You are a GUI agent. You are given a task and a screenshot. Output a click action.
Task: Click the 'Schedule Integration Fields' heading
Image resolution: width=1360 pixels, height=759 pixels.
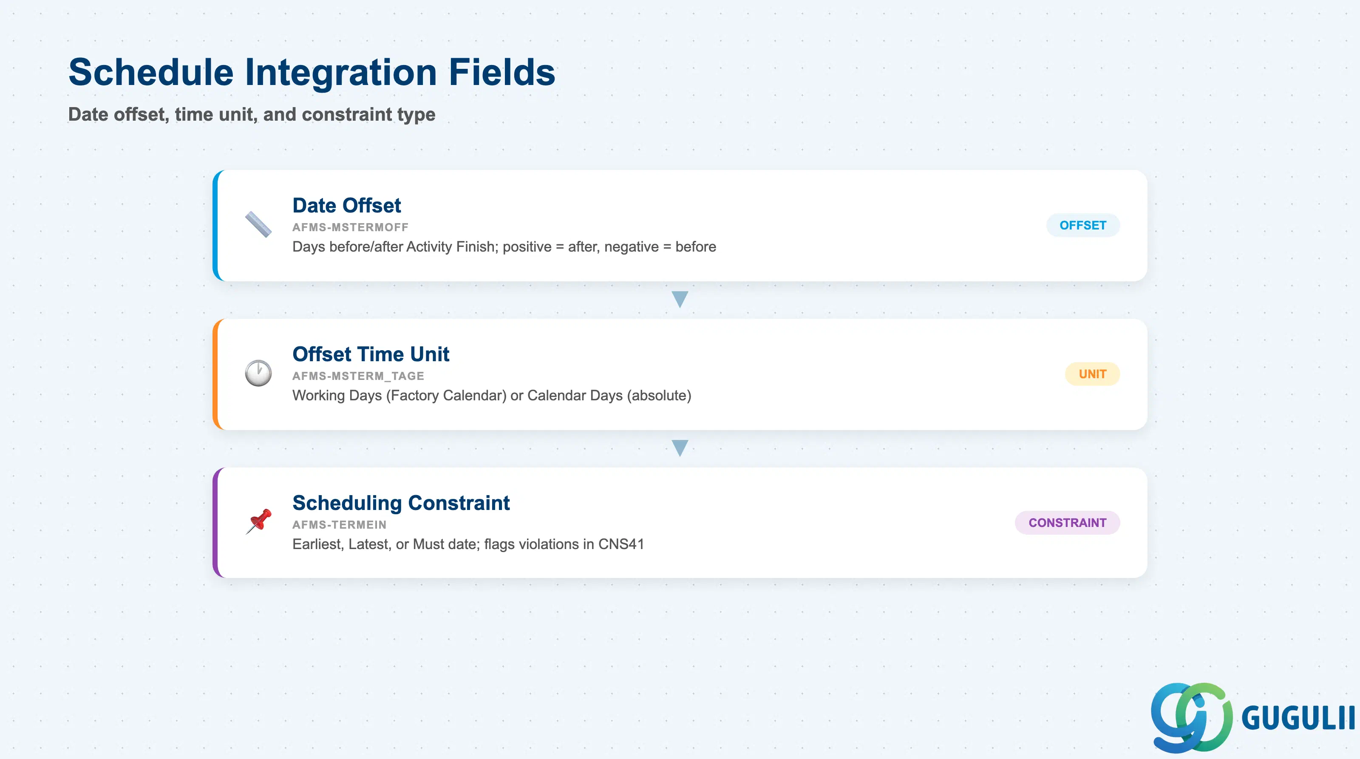[x=312, y=72]
